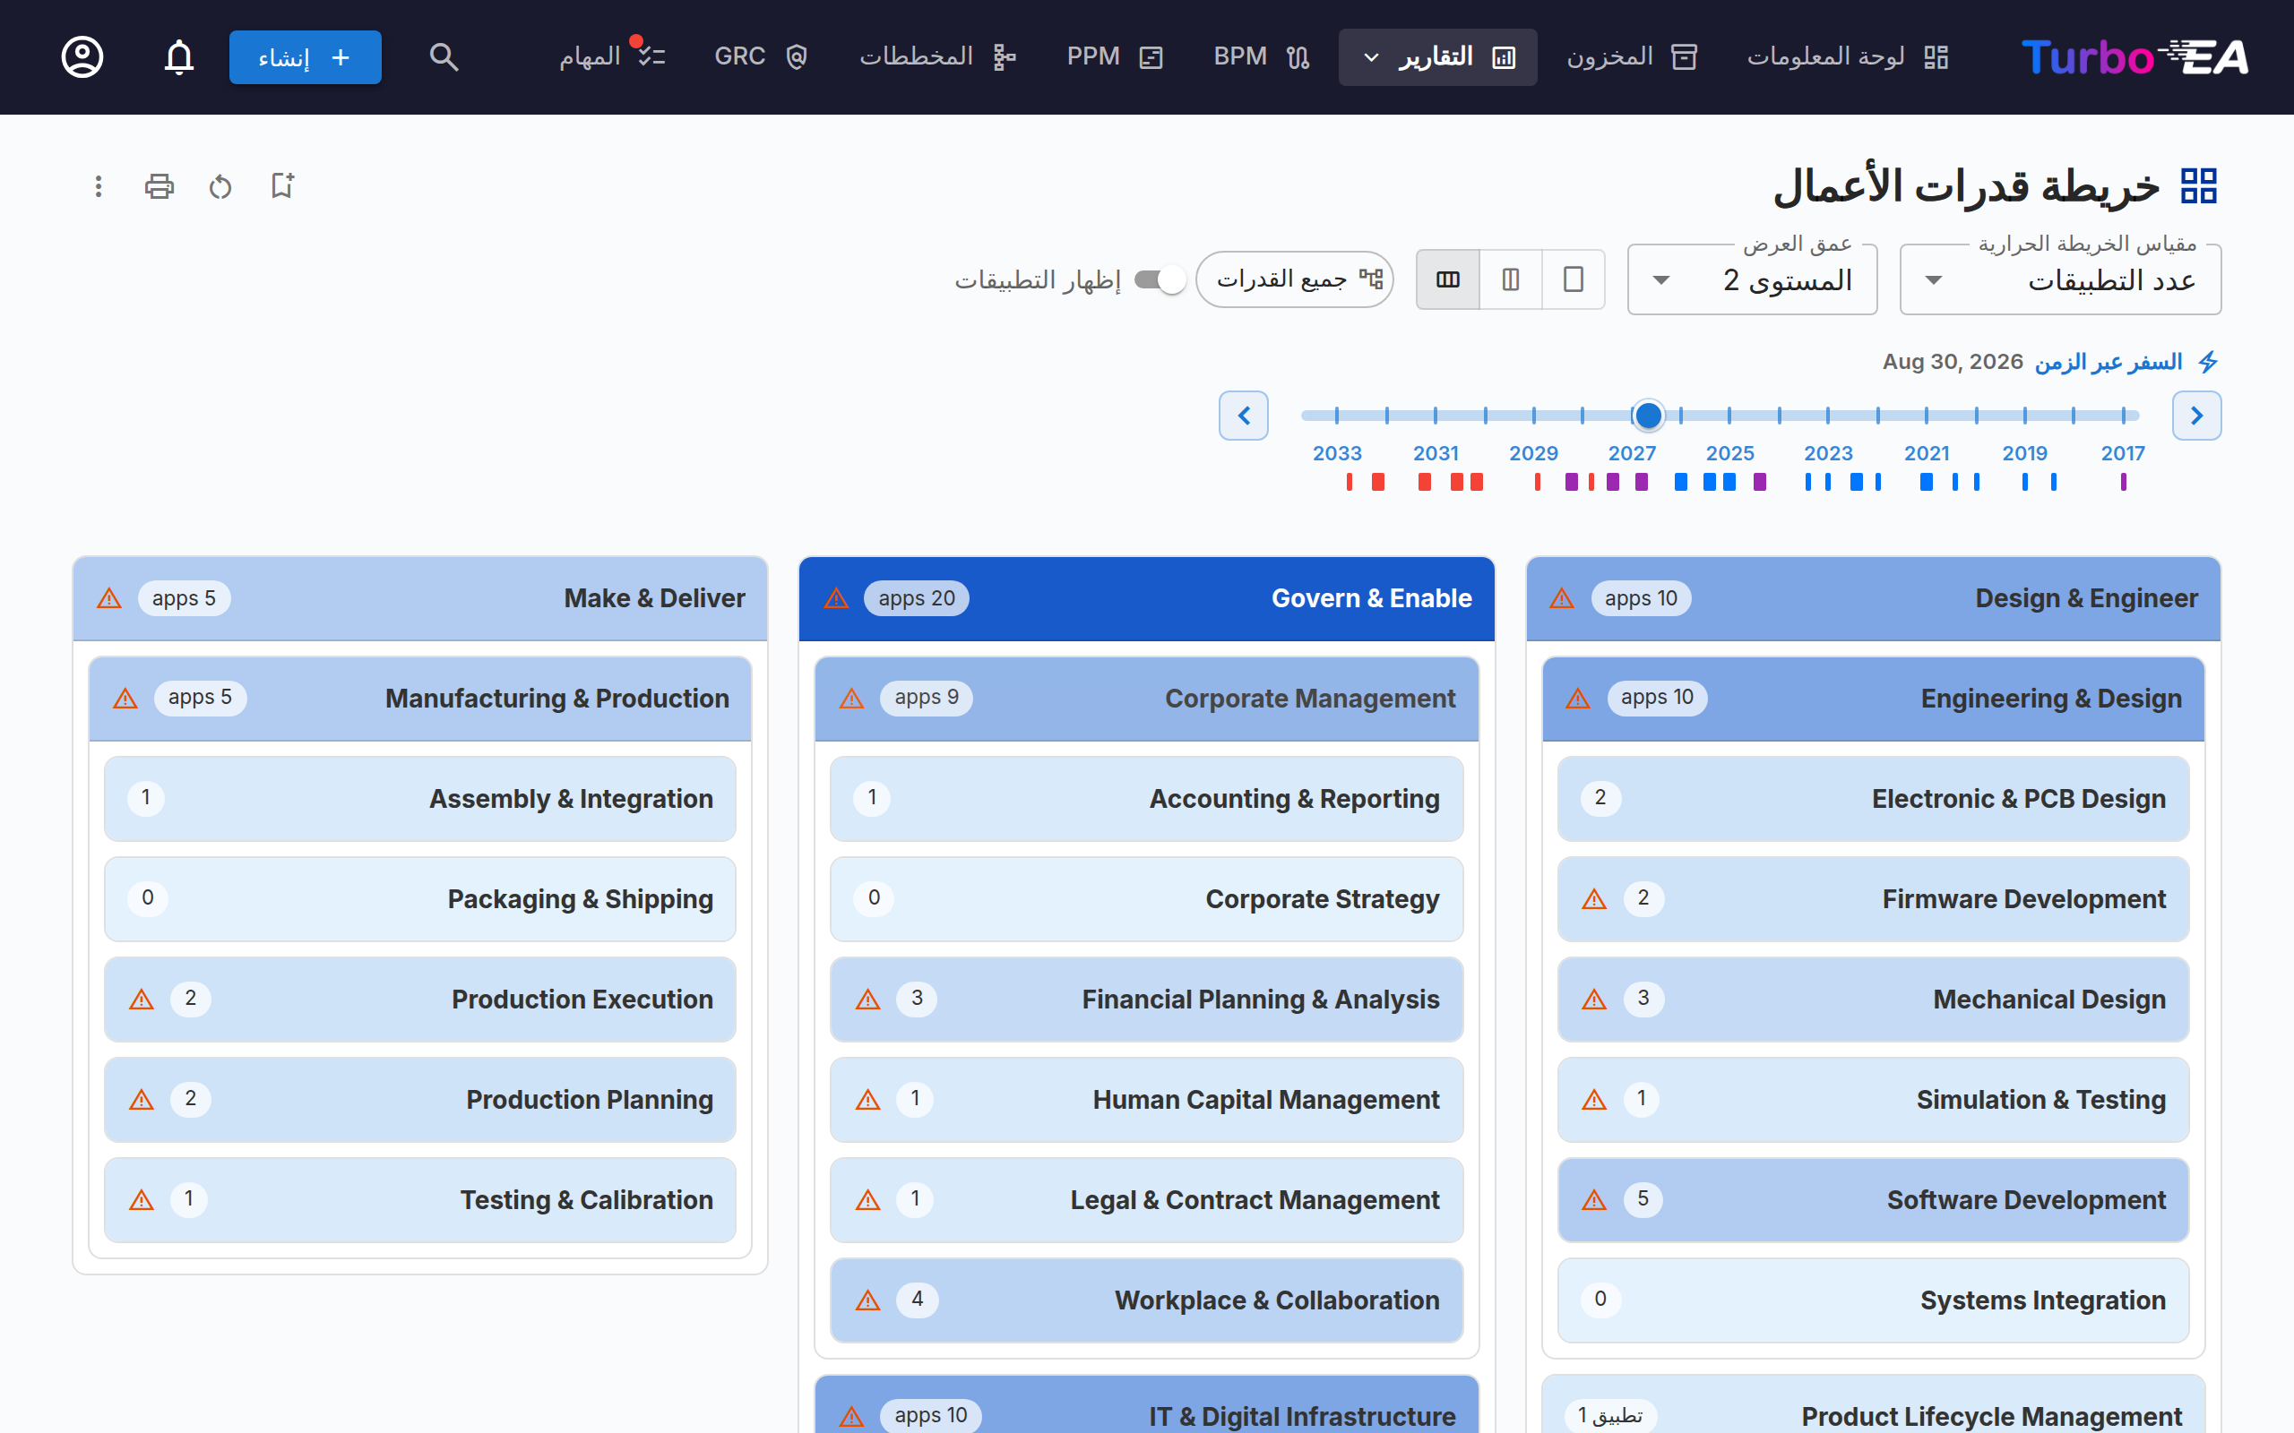Collapse the Engineering & Design group
This screenshot has width=2294, height=1433.
pos(1873,699)
